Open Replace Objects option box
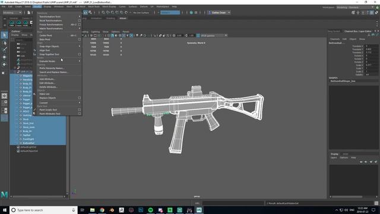 point(79,97)
